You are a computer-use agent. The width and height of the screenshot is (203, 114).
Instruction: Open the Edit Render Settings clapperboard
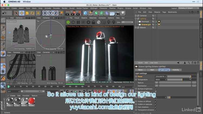click(79, 13)
